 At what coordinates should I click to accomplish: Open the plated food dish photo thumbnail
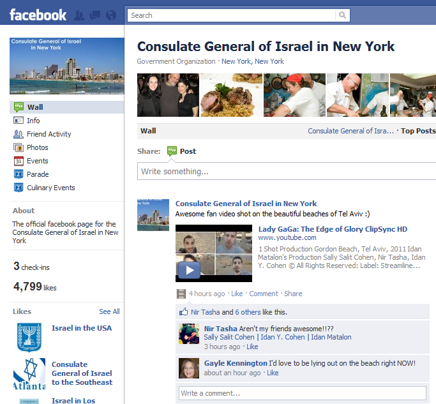[x=231, y=95]
